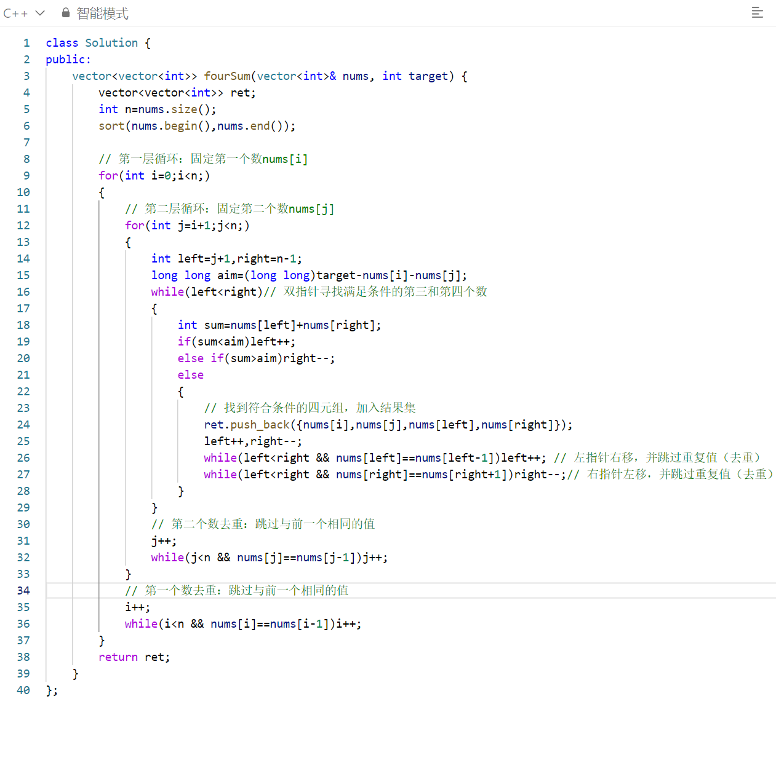Click 'if(sum<aim)left++;' line

pos(236,342)
